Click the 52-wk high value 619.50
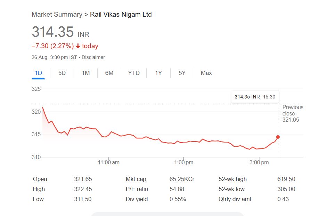This screenshot has height=216, width=320. click(286, 179)
